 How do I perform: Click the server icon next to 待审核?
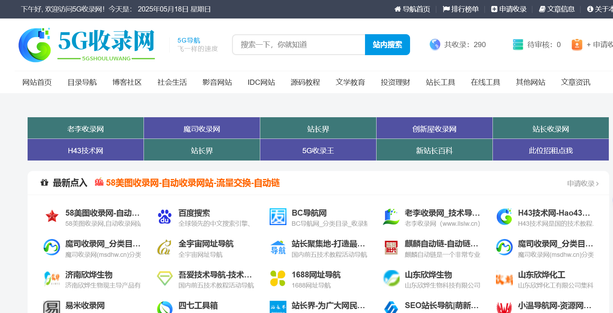[x=518, y=45]
